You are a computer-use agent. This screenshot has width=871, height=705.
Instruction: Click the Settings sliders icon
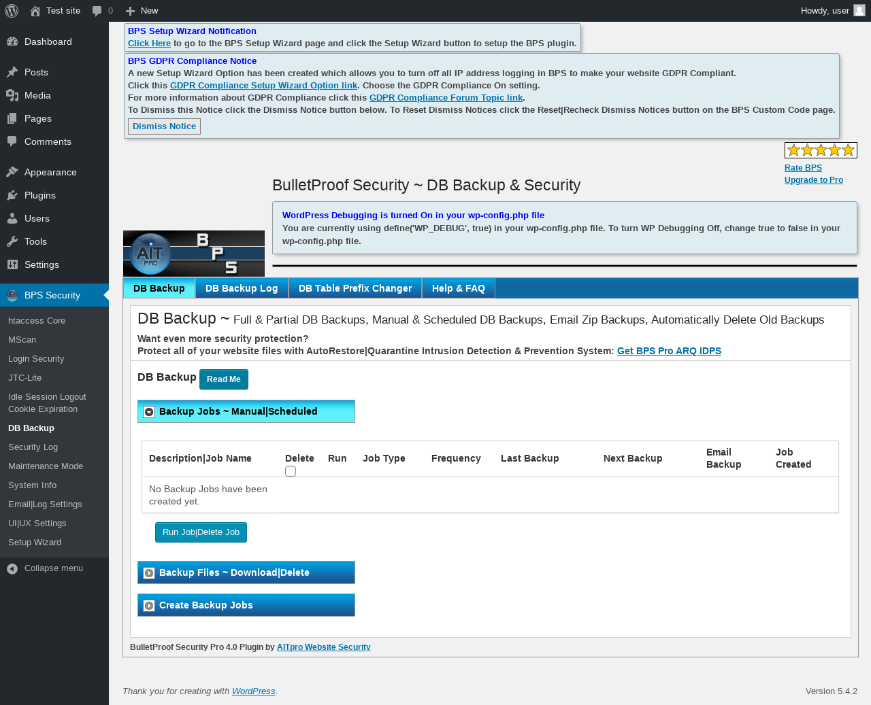tap(12, 264)
